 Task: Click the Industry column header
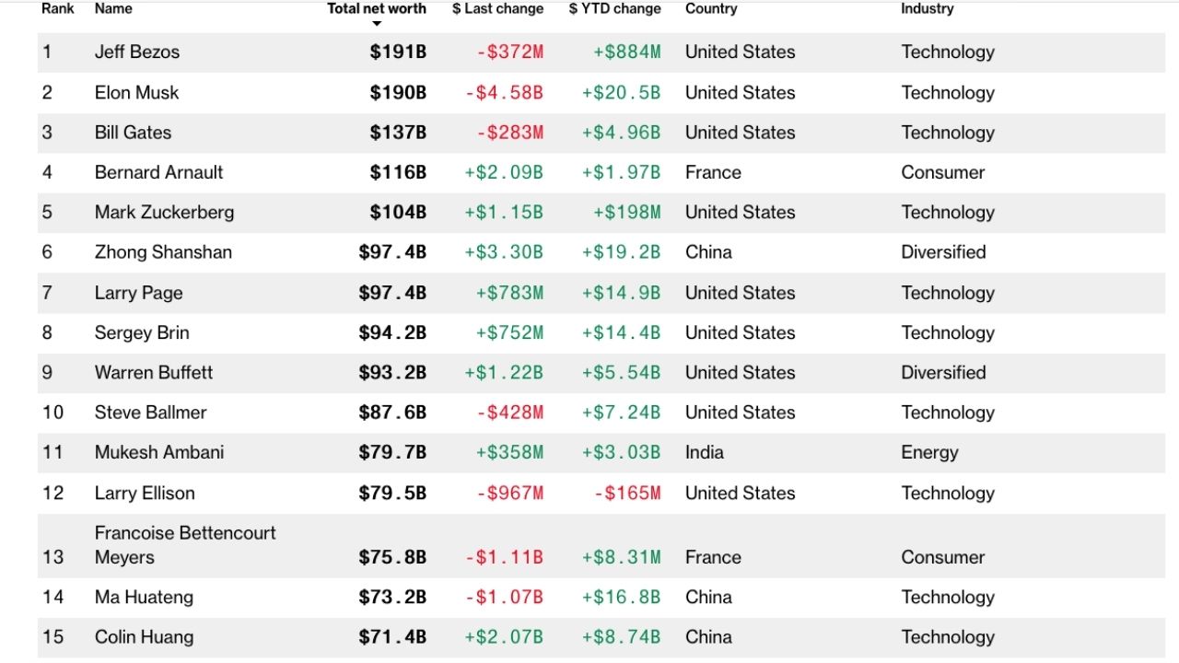coord(927,8)
